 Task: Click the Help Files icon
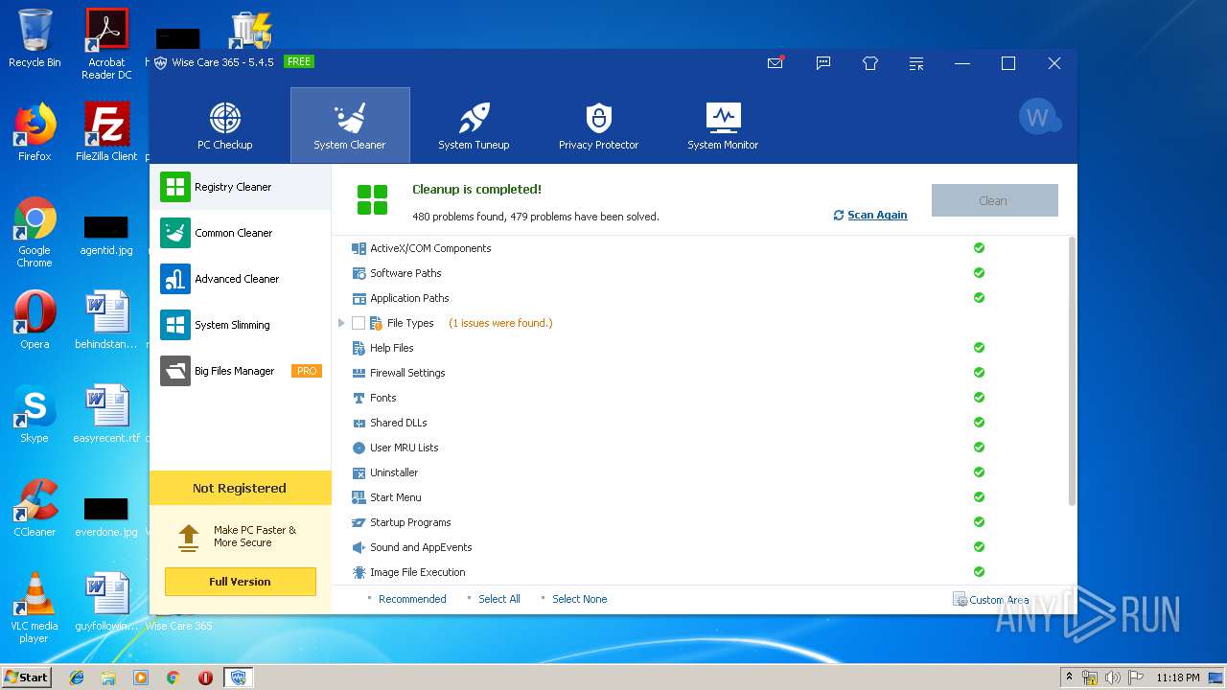[x=359, y=348]
